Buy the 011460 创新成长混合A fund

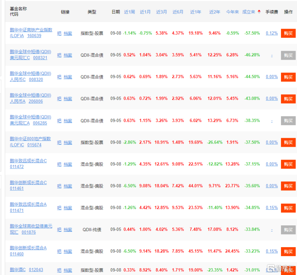tap(288, 252)
